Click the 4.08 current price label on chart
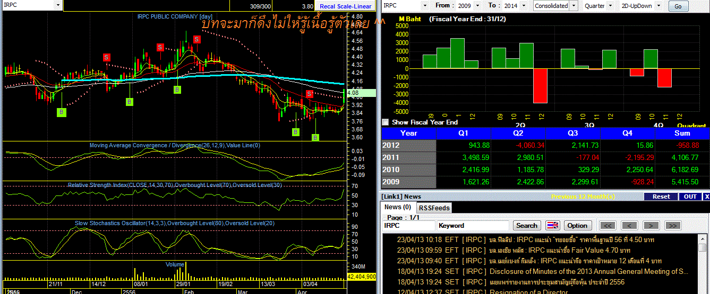This screenshot has width=710, height=294. click(361, 93)
